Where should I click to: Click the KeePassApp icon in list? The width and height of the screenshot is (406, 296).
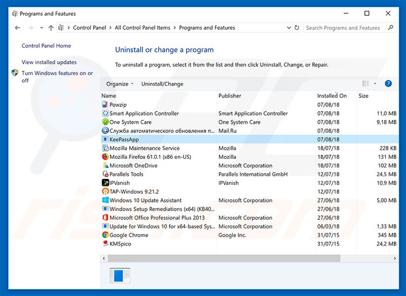point(105,139)
